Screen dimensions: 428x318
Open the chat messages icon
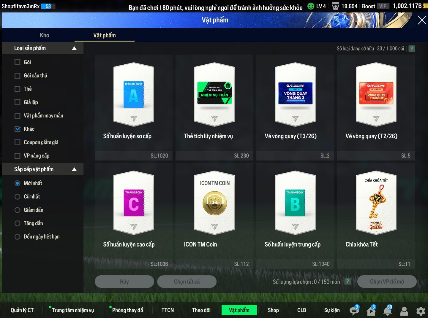354,310
